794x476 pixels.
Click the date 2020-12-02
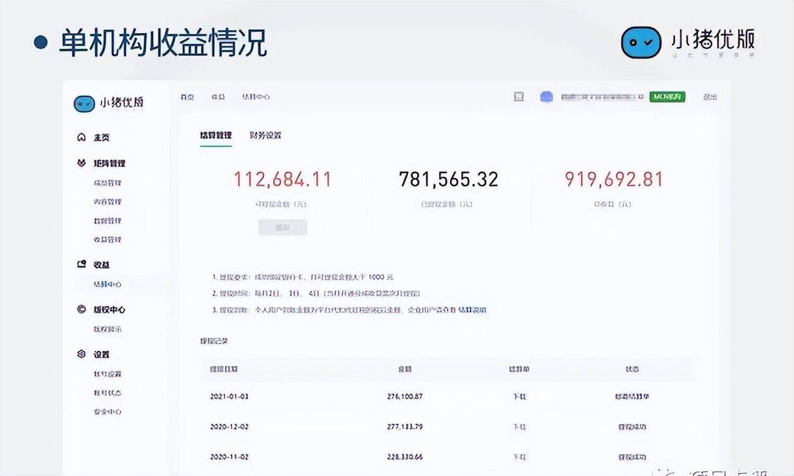(x=229, y=427)
